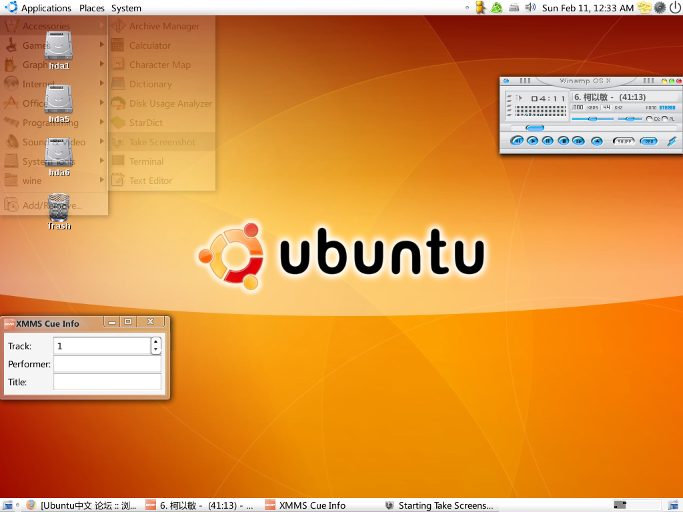
Task: Open the System menu
Action: click(x=126, y=8)
